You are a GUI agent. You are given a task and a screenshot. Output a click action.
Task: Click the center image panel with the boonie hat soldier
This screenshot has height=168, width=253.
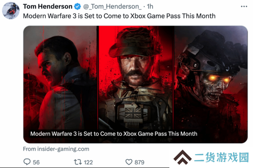[x=136, y=78]
